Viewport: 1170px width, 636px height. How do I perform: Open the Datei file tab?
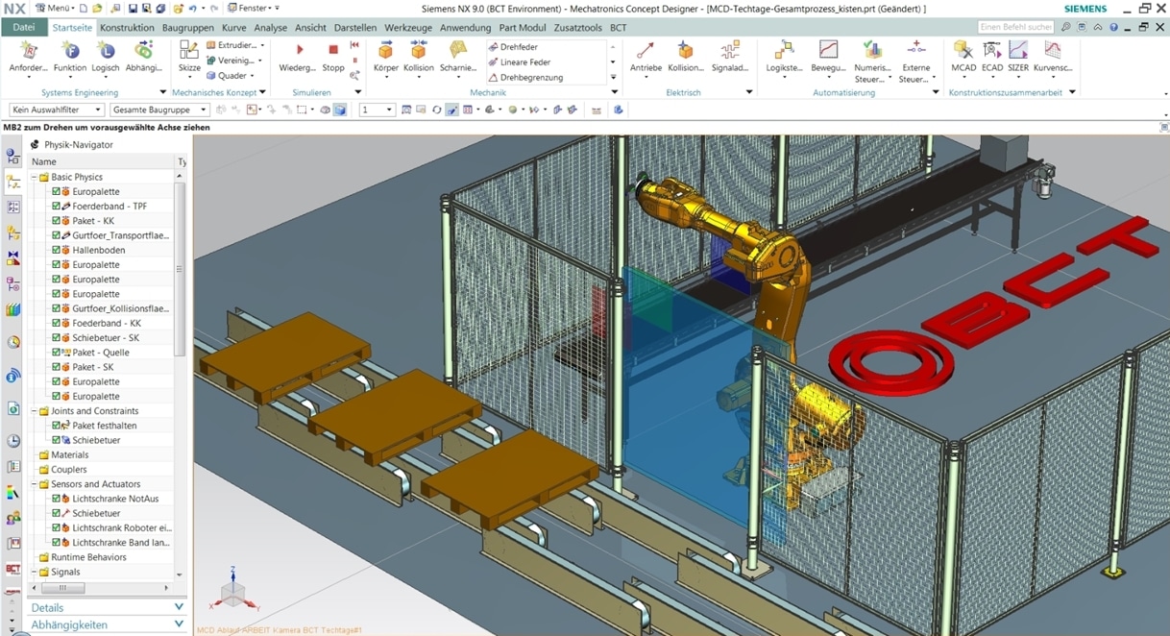[24, 28]
